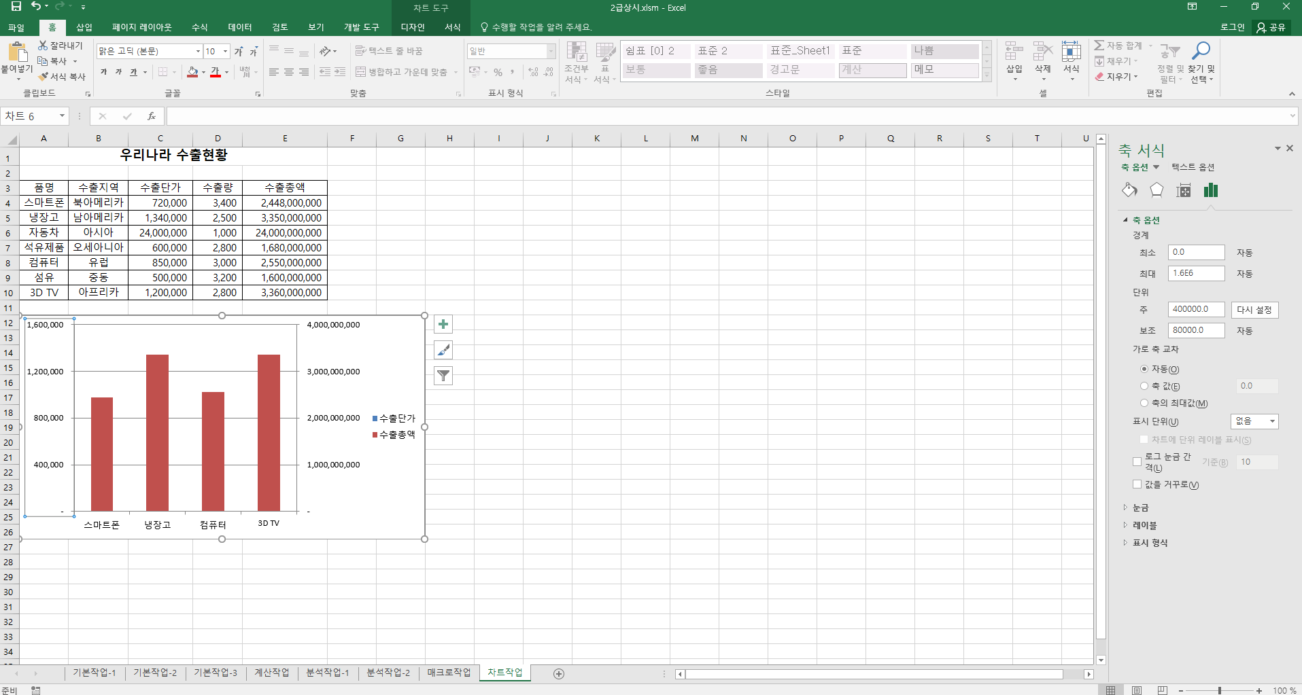Open the Effects pentagon icon in pane
This screenshot has height=695, width=1302.
(x=1157, y=190)
